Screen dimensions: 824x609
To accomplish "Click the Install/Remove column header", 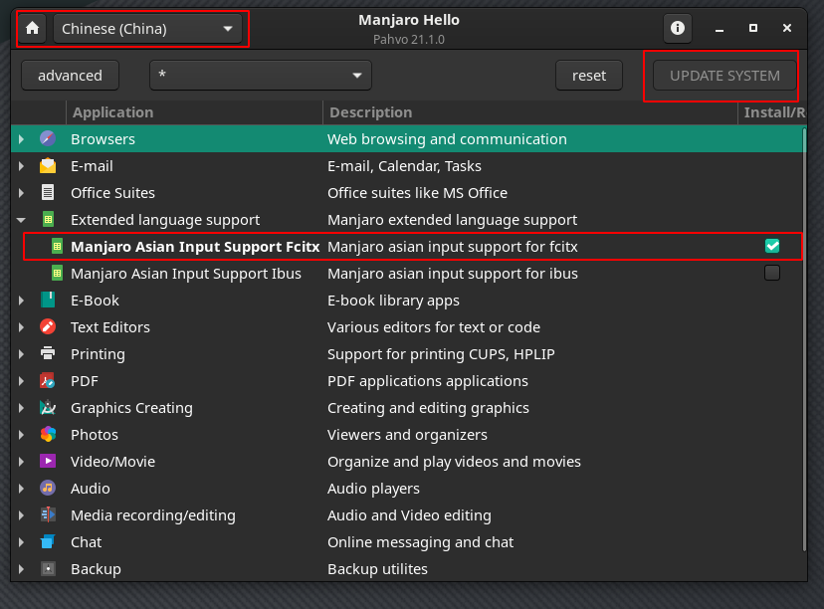I will coord(772,111).
